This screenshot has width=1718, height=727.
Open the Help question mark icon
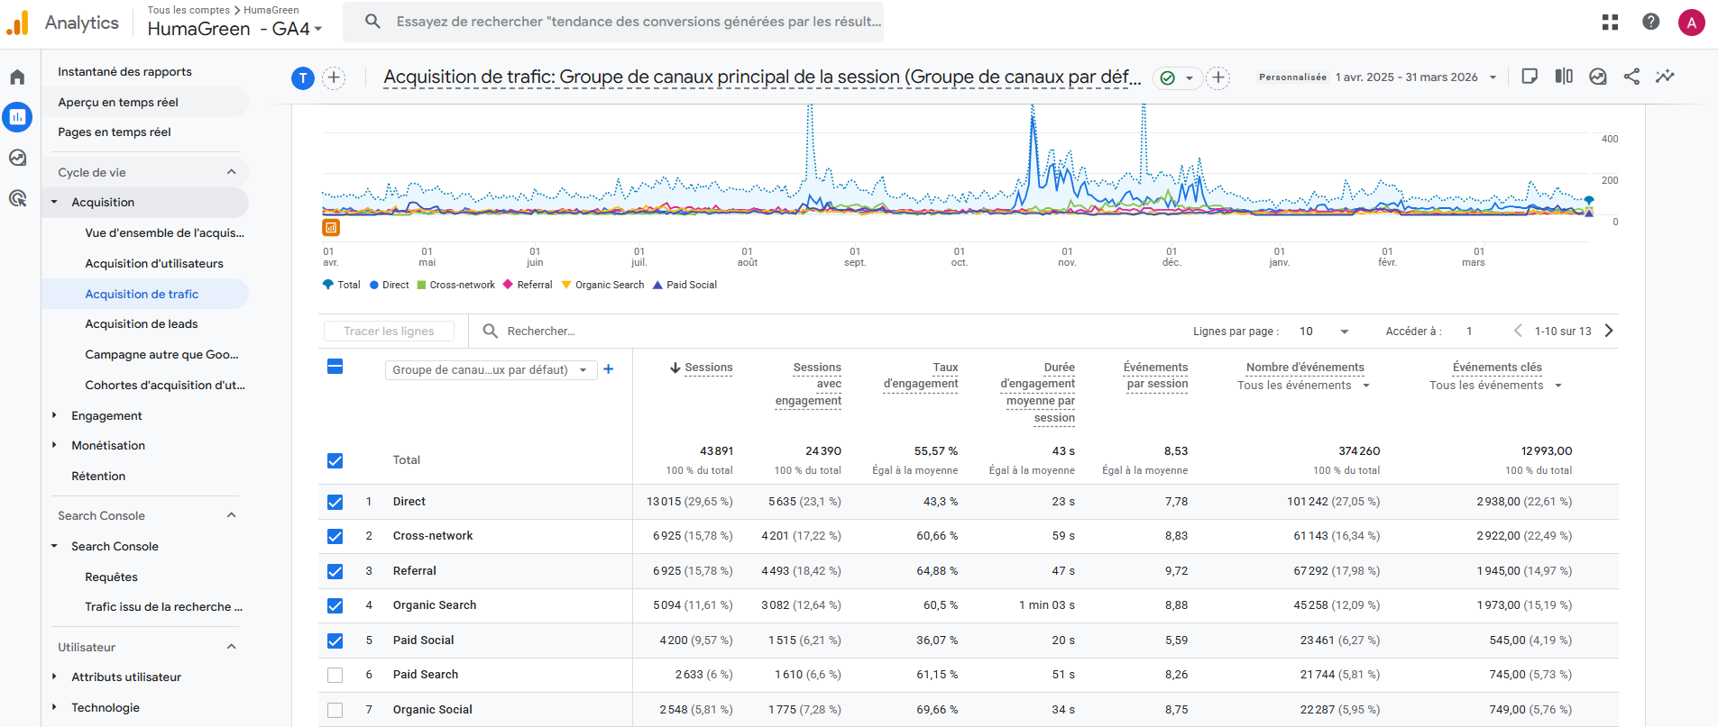click(x=1650, y=22)
